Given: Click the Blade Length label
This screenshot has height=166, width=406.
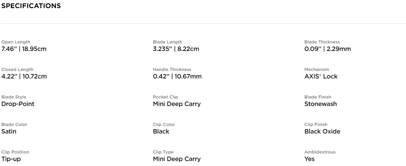Looking at the screenshot, I should [167, 42].
